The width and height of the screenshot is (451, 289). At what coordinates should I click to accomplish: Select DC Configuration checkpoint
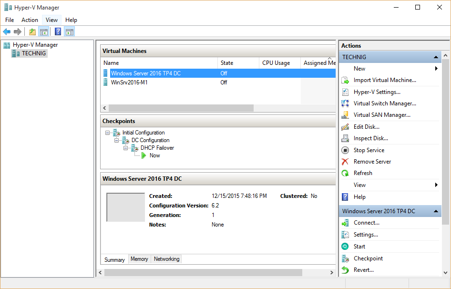[x=151, y=141]
